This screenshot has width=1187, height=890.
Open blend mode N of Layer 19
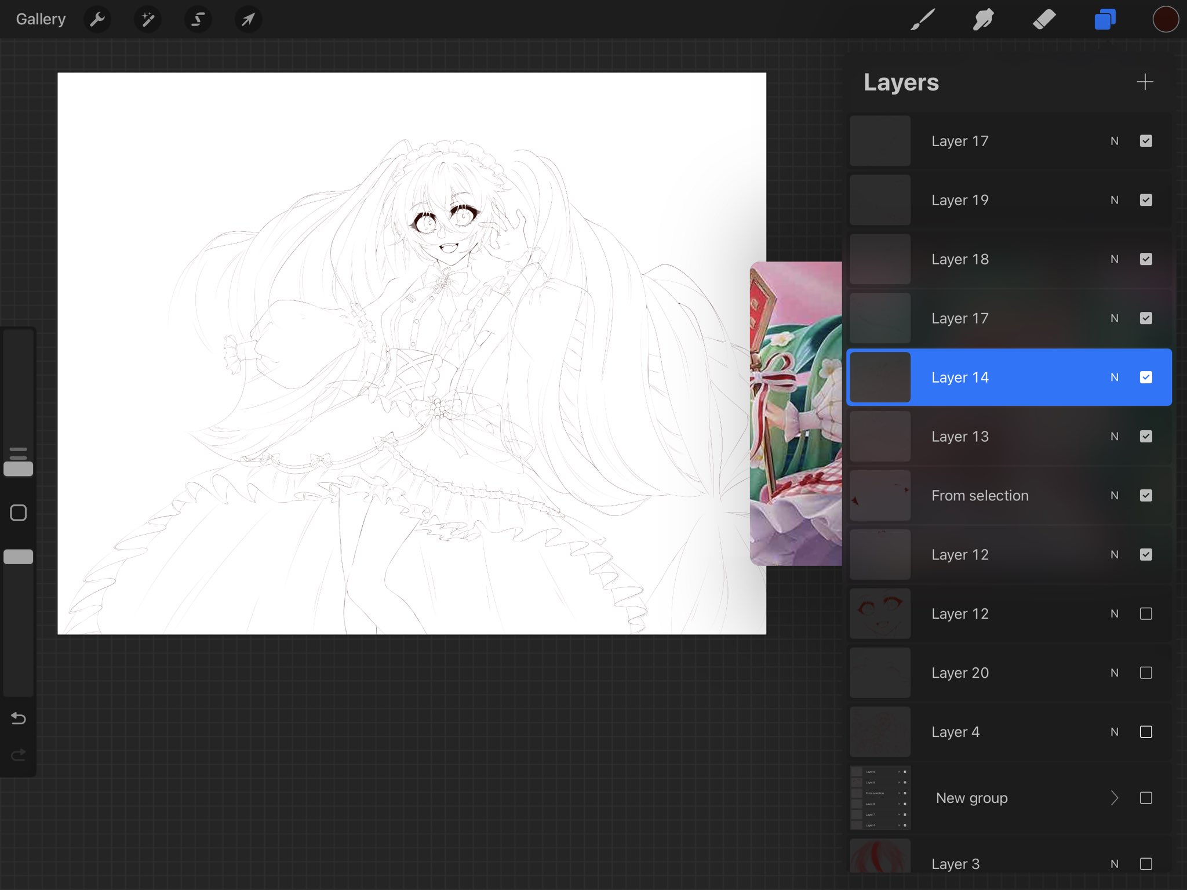(x=1114, y=200)
